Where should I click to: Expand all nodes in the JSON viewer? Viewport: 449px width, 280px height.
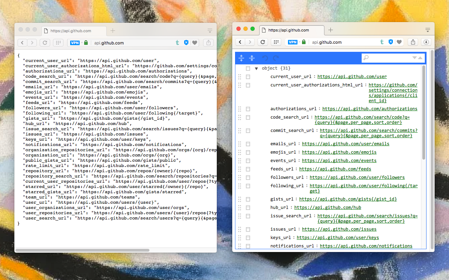241,58
